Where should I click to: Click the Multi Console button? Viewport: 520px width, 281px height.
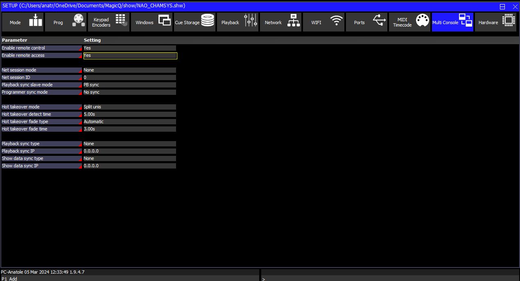tap(452, 22)
